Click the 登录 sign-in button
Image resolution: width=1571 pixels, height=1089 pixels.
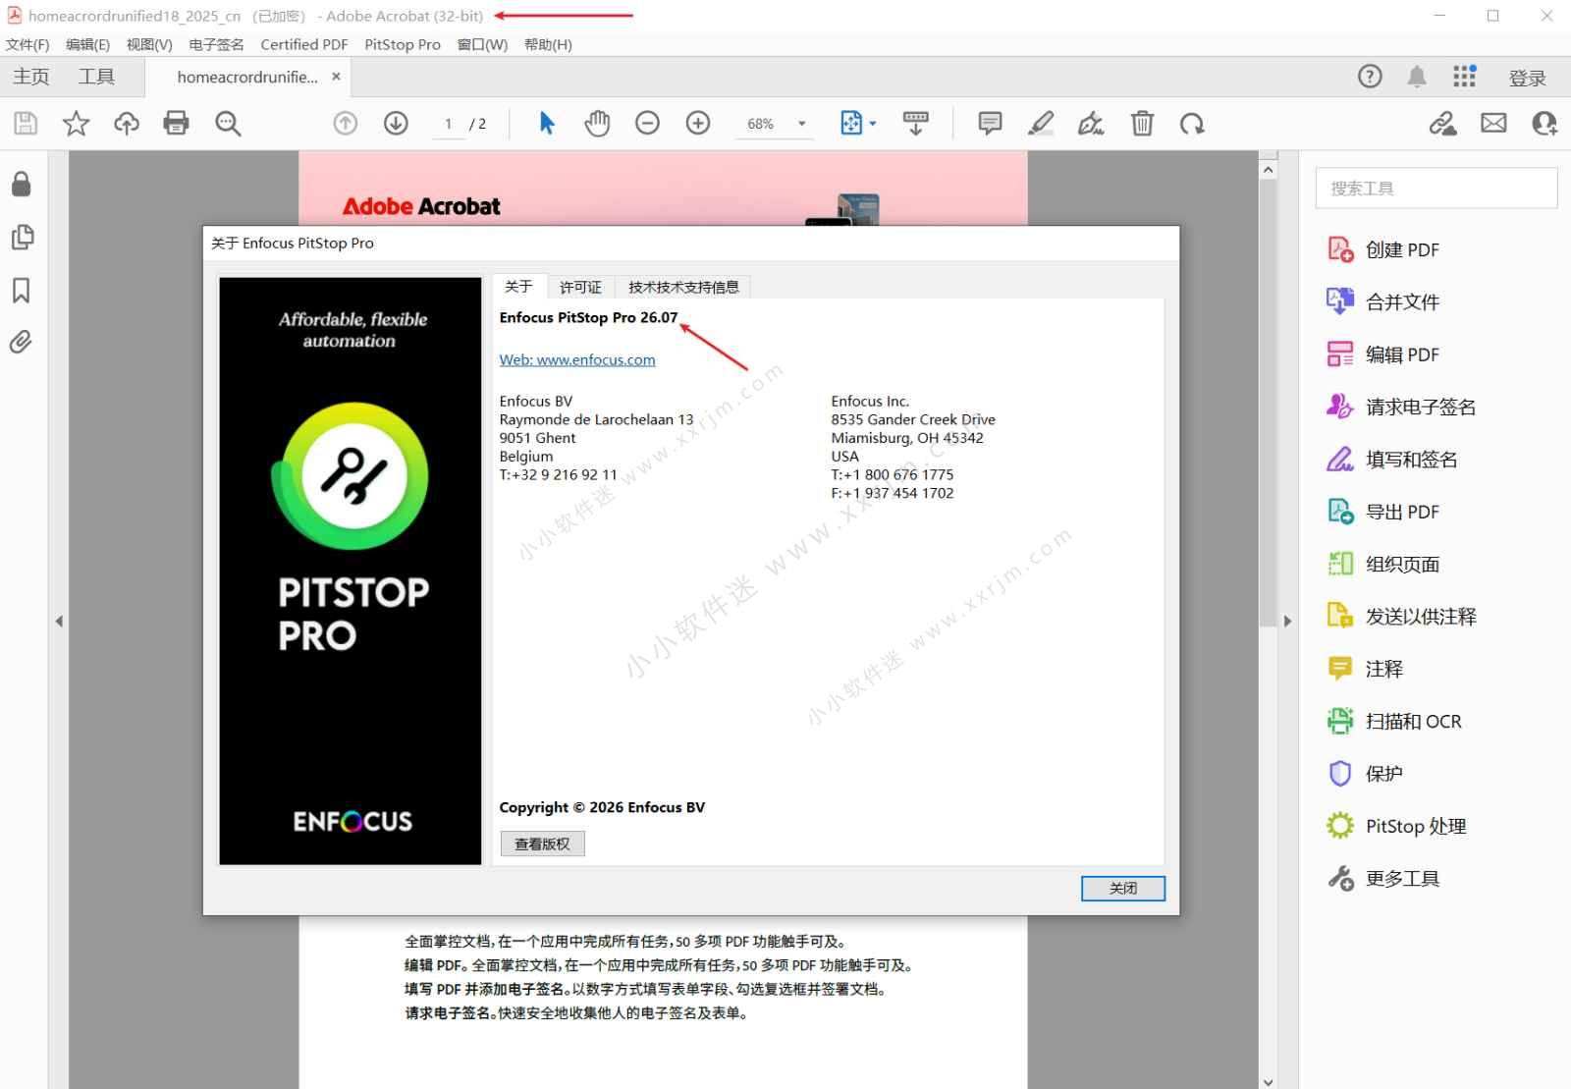click(1528, 78)
